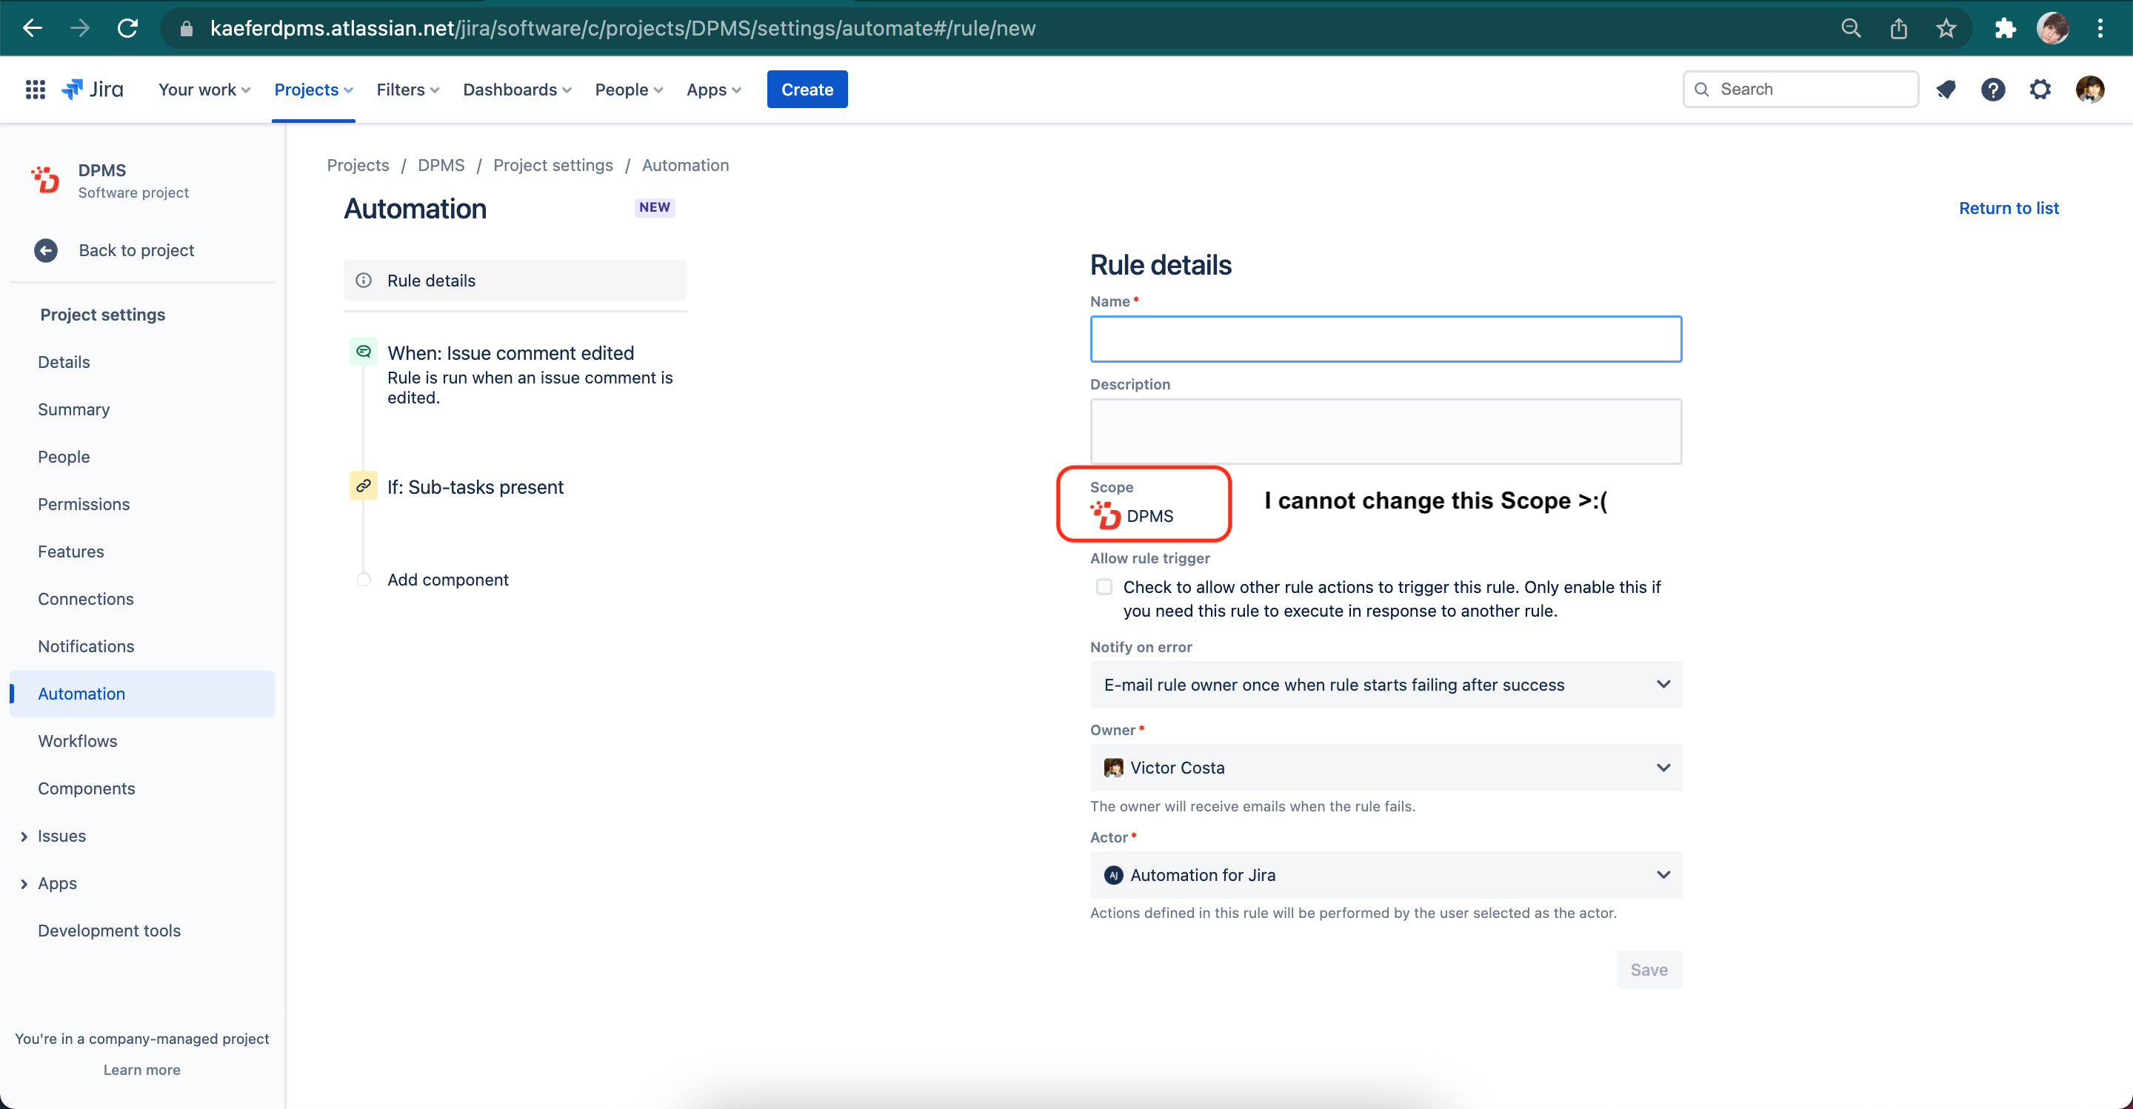2133x1109 pixels.
Task: Click the DPMS scope project icon
Action: (x=1106, y=515)
